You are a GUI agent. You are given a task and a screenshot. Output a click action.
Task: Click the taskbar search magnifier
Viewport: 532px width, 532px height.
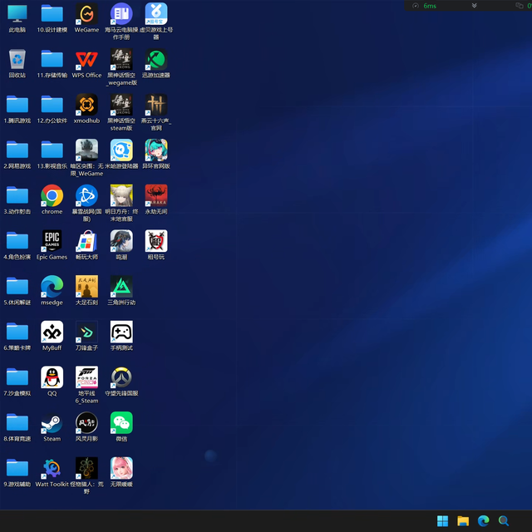pyautogui.click(x=504, y=521)
